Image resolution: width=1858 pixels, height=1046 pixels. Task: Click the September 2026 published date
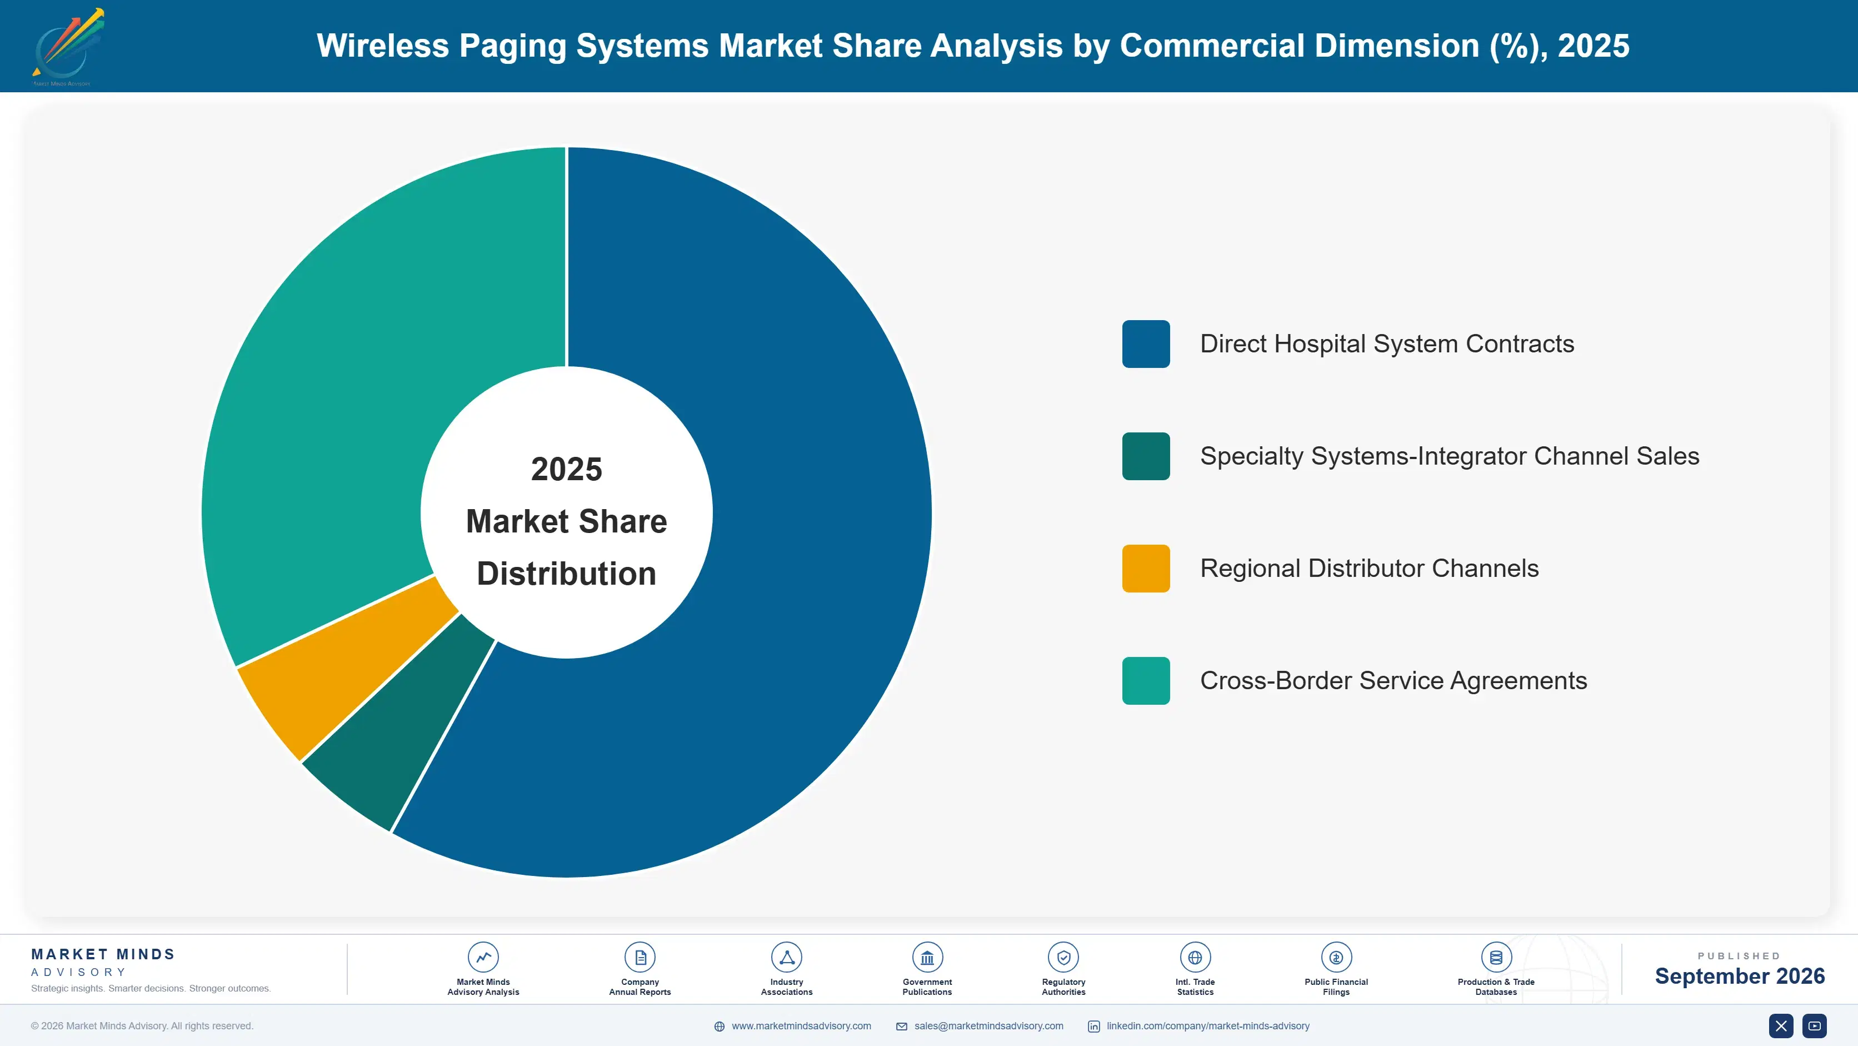1740,976
